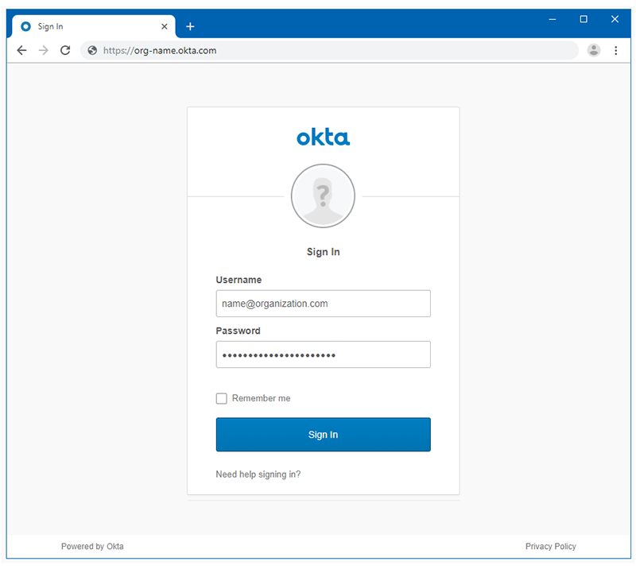
Task: Open a new tab with the plus icon
Action: 190,26
